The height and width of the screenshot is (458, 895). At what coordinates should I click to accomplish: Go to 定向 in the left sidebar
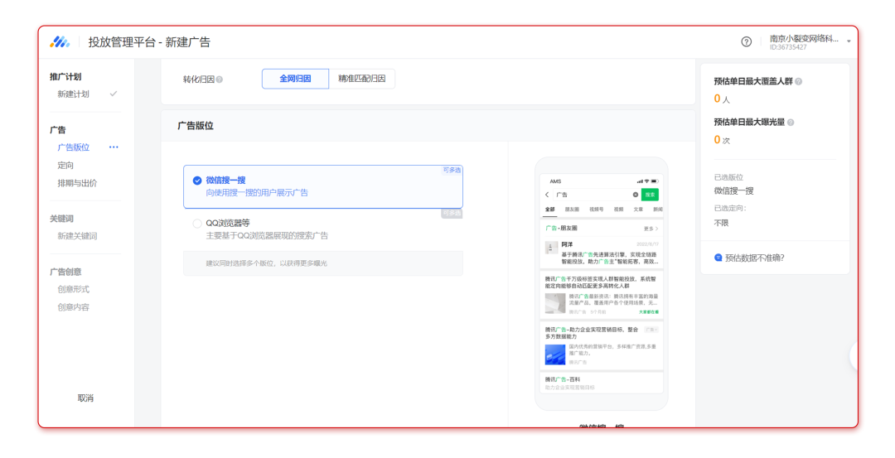tap(65, 166)
